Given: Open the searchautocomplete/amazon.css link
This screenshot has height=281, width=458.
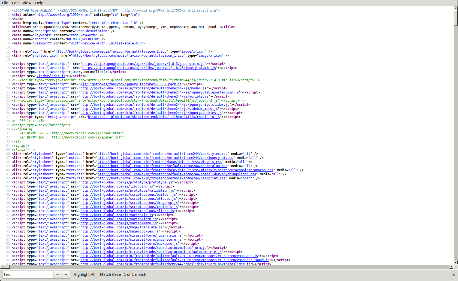Looking at the screenshot, I should coord(185,170).
